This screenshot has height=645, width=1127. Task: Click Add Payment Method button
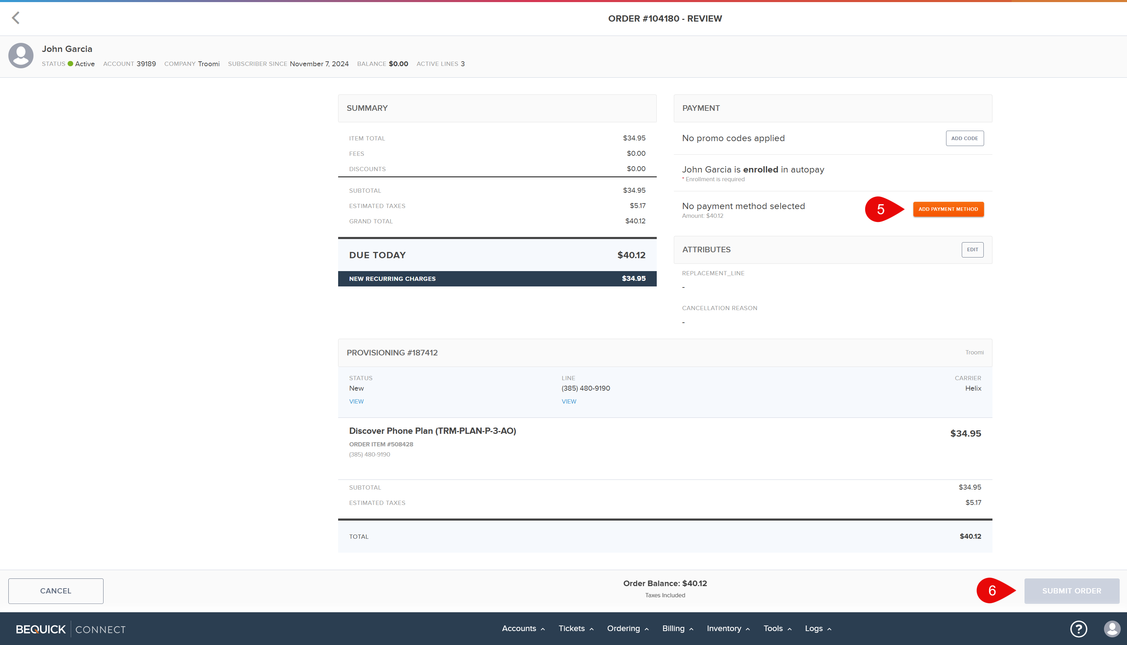[948, 209]
